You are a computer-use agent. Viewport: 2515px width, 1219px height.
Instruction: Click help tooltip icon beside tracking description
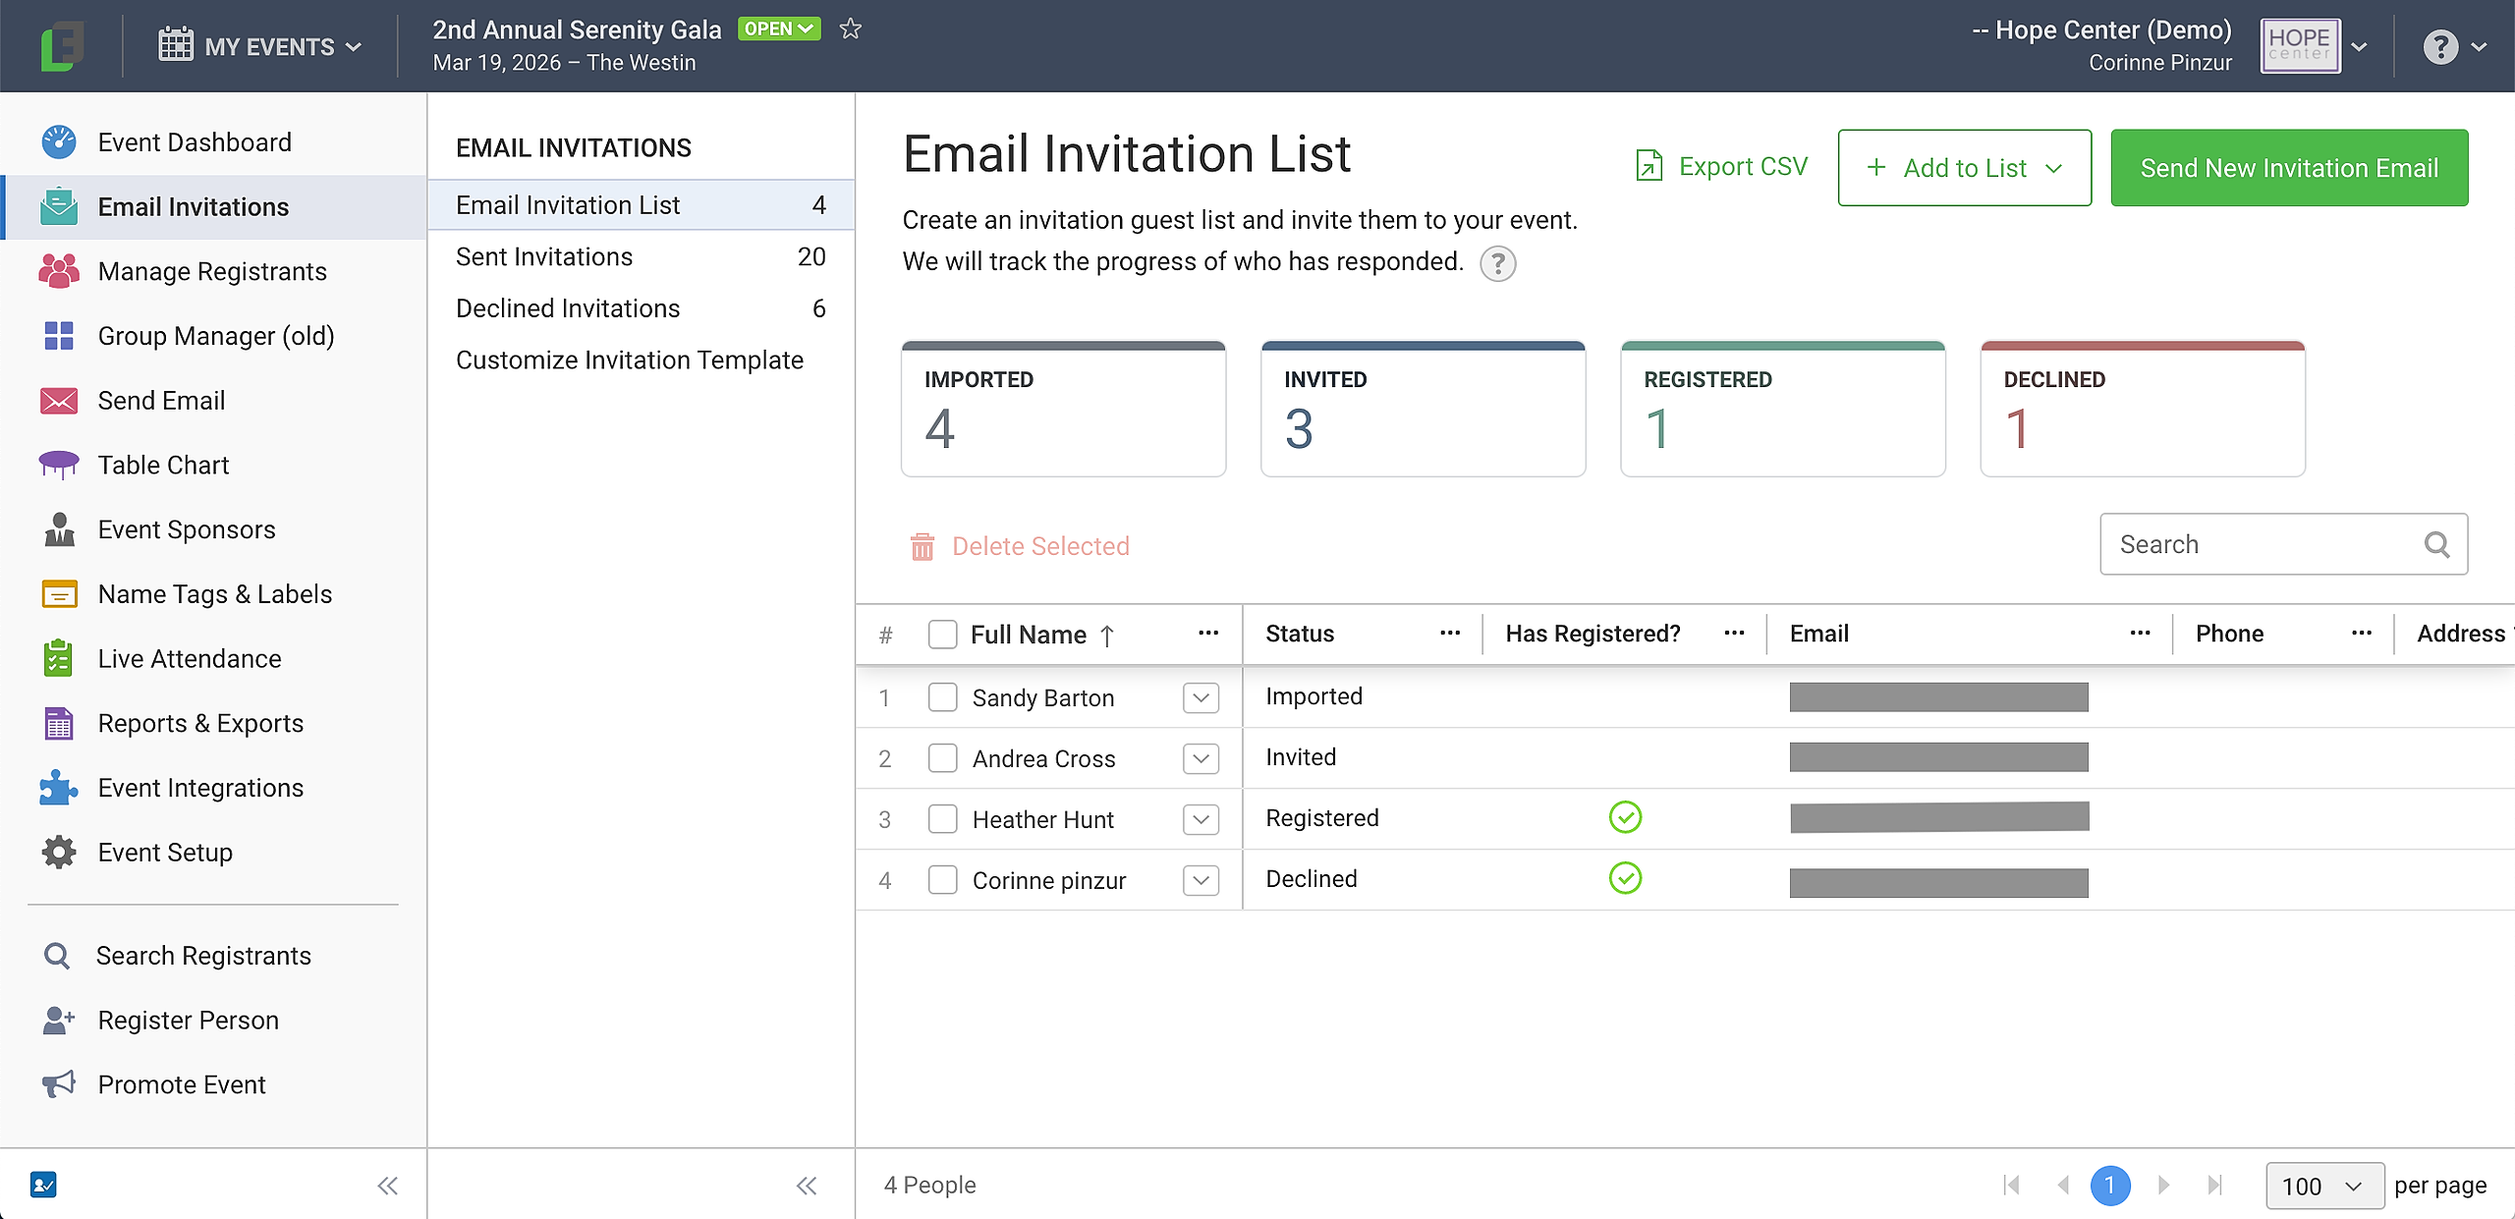1497,263
